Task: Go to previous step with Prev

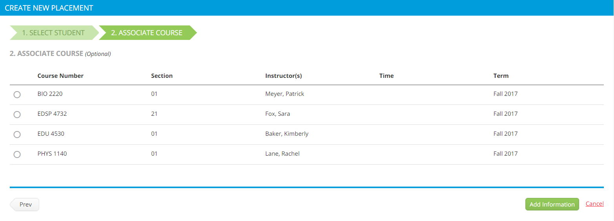Action: coord(25,204)
